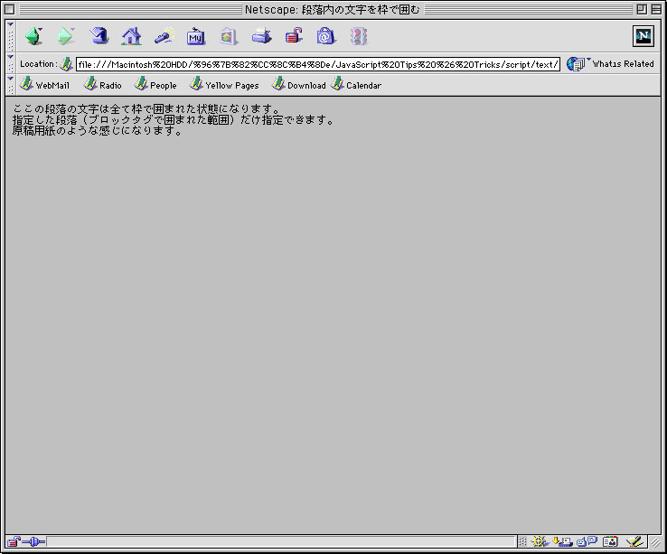This screenshot has width=667, height=554.
Task: Open My Netscape toolbar icon
Action: coord(196,36)
